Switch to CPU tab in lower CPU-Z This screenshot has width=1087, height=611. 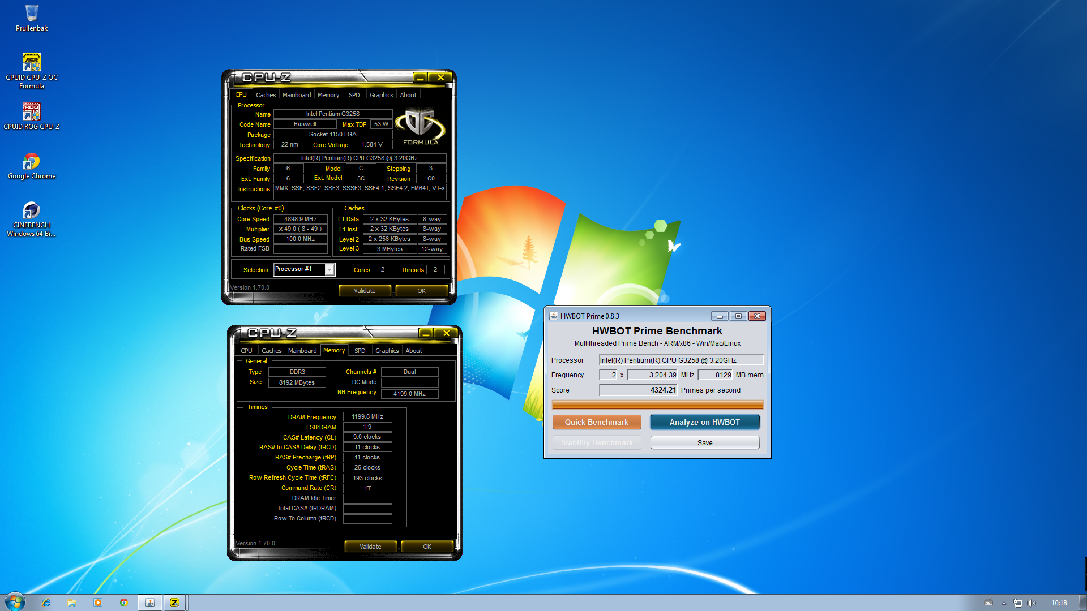246,351
